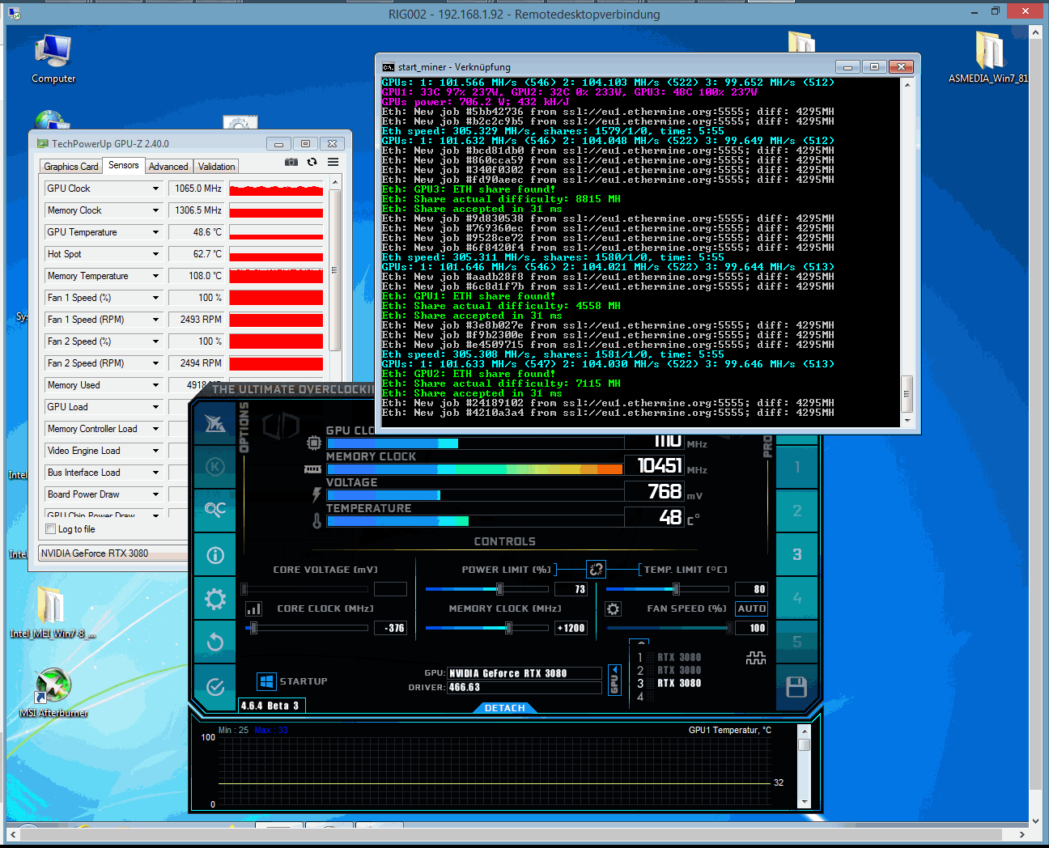Screen dimensions: 1049x848
Task: Expand the Hot Spot sensor dropdown
Action: click(155, 254)
